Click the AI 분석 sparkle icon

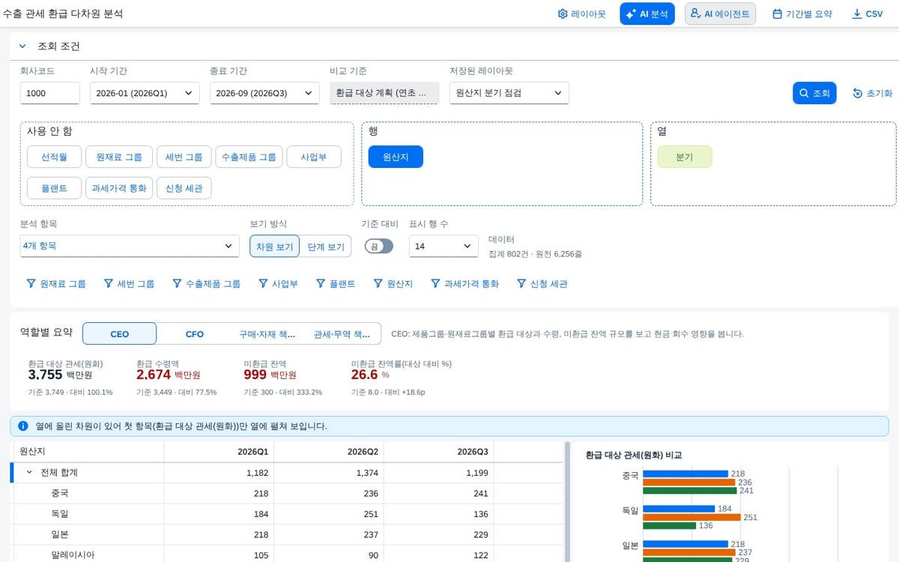(631, 13)
